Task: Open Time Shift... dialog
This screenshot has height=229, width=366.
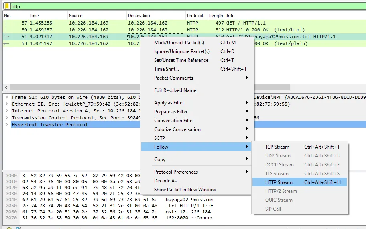Action: (x=197, y=69)
